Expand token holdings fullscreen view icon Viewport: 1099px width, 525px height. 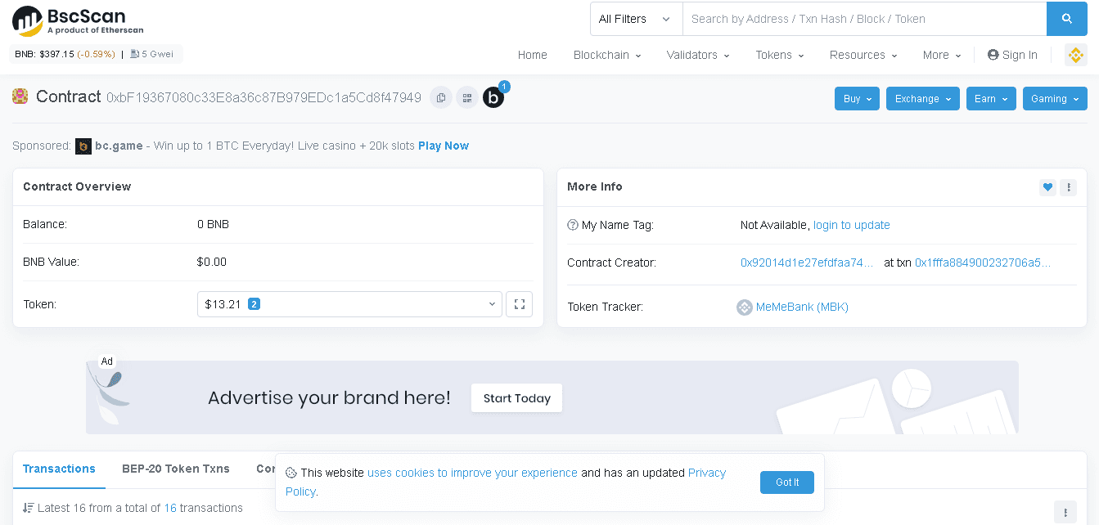tap(519, 304)
